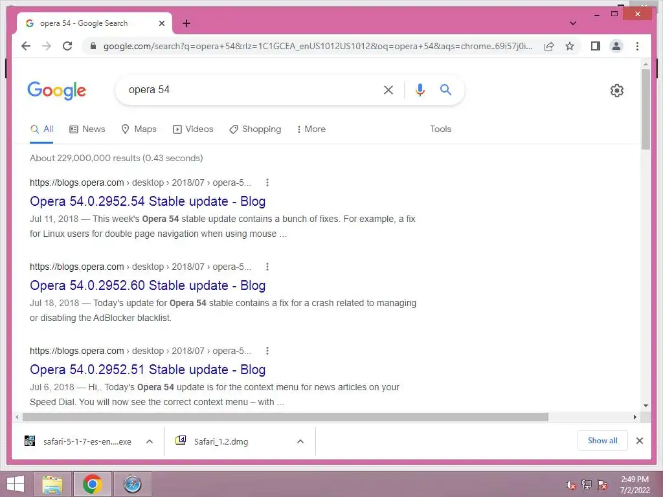View site information padlock icon
The height and width of the screenshot is (497, 663).
pos(93,46)
